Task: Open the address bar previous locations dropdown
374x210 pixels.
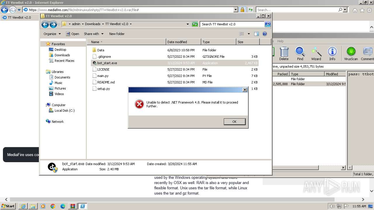Action: coord(188,24)
